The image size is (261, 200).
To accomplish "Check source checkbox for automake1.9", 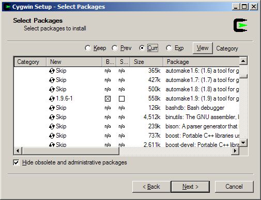I will 121,98.
